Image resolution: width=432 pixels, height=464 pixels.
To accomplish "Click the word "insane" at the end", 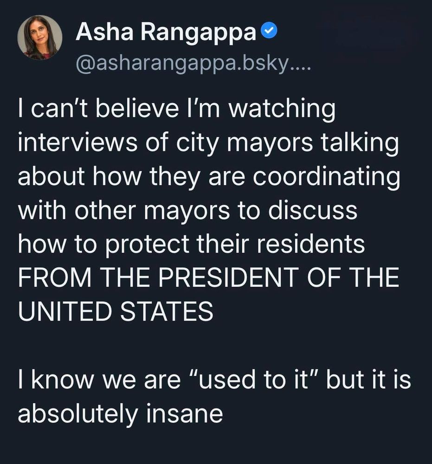I will 184,413.
